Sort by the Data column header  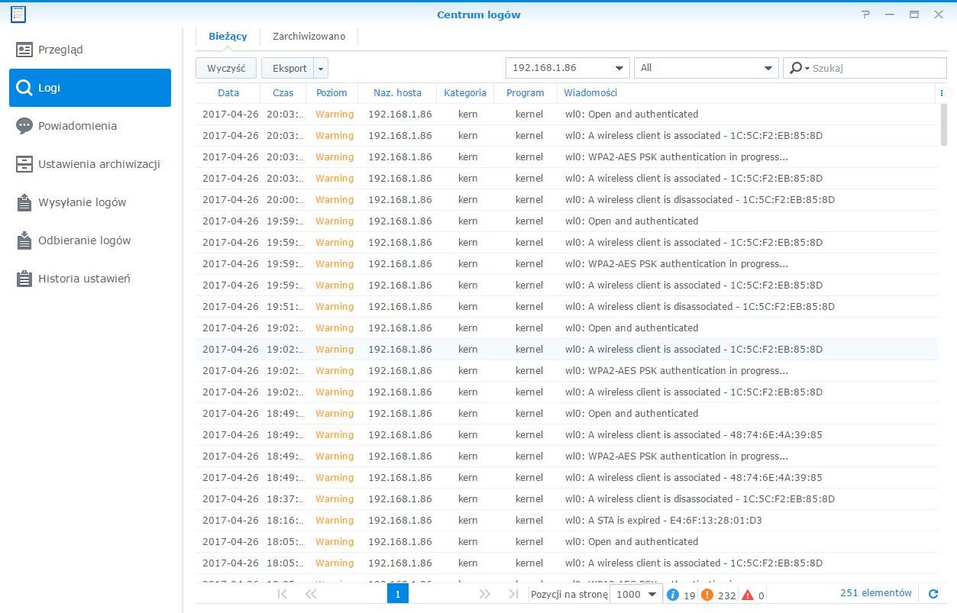pyautogui.click(x=228, y=93)
